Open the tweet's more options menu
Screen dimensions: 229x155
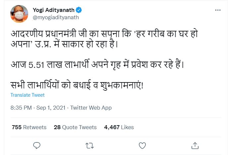(218, 10)
